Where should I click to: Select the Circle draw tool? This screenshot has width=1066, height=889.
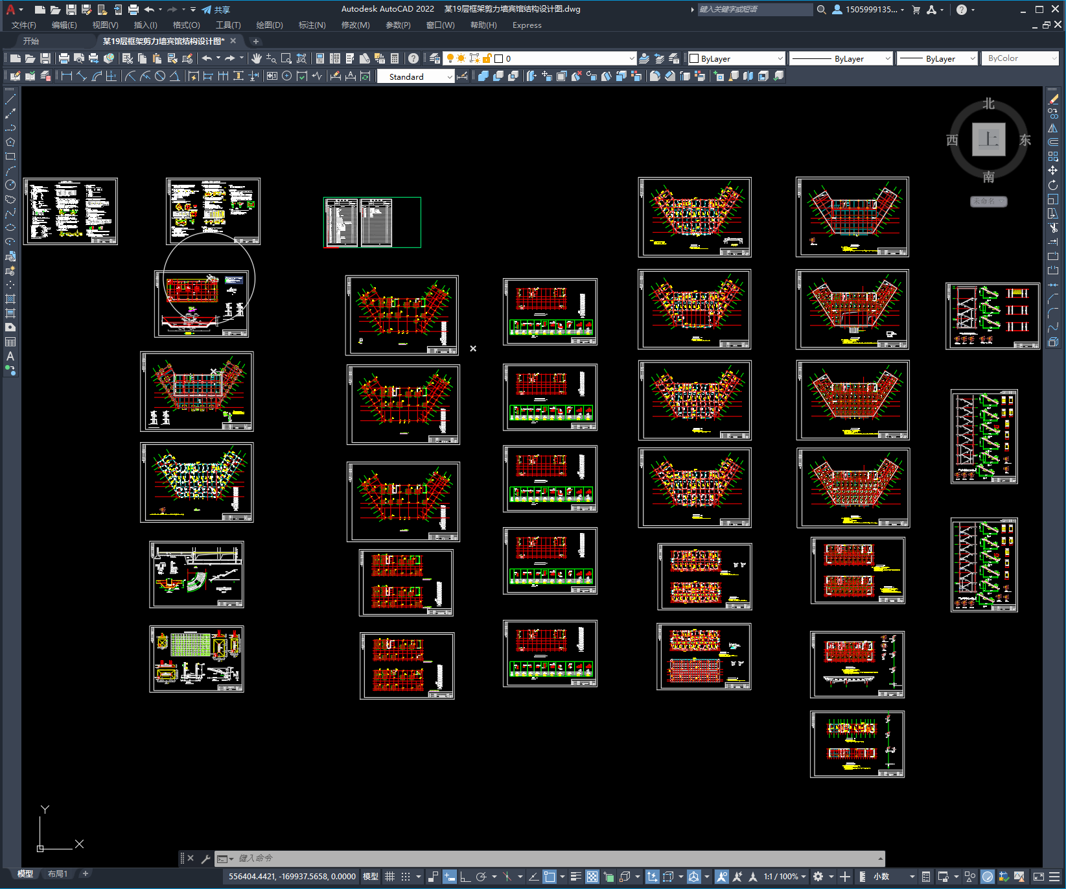pos(10,185)
